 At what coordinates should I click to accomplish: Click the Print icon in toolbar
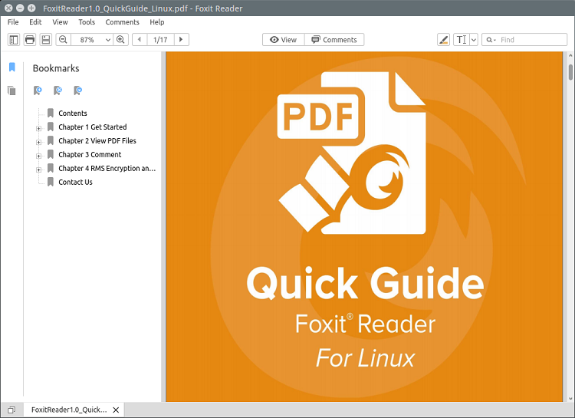pyautogui.click(x=30, y=39)
